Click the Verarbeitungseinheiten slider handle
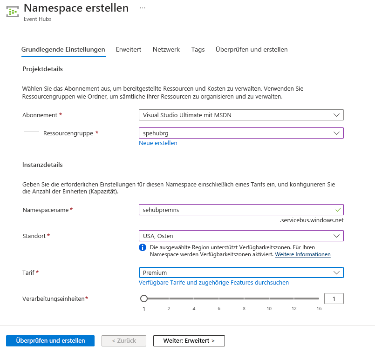This screenshot has height=352, width=375. [144, 299]
